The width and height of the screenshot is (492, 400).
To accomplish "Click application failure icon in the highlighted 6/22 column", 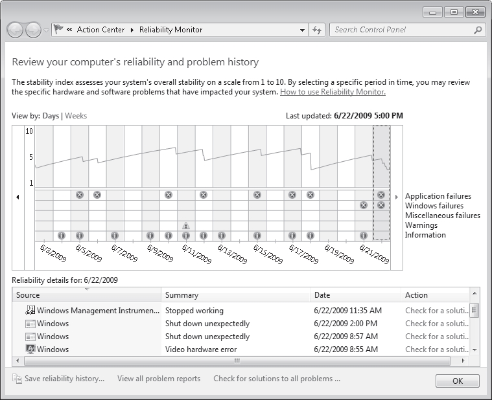I will click(x=381, y=195).
